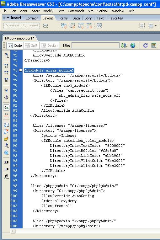Open the Recent Snippets dropdown

click(x=6, y=145)
